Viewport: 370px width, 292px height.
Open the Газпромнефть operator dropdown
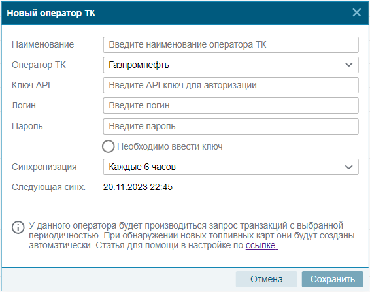point(231,65)
